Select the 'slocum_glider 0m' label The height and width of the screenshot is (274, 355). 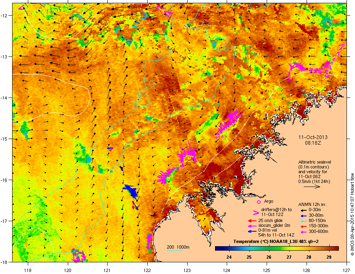(x=274, y=226)
